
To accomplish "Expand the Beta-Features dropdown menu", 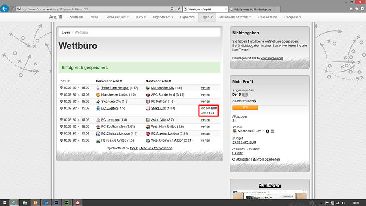I will point(117,17).
